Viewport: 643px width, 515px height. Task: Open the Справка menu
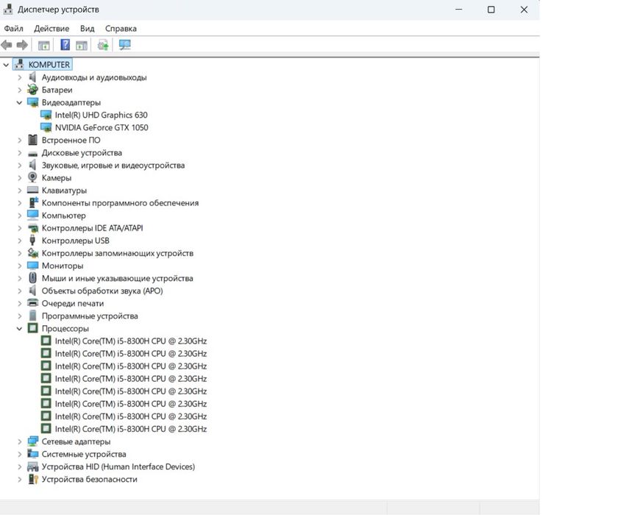[x=121, y=28]
